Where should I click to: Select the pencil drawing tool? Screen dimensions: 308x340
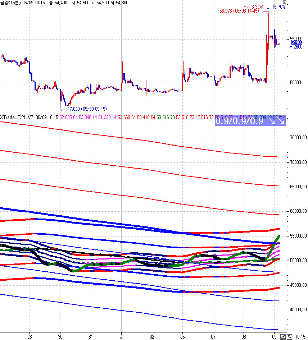[x=283, y=337]
